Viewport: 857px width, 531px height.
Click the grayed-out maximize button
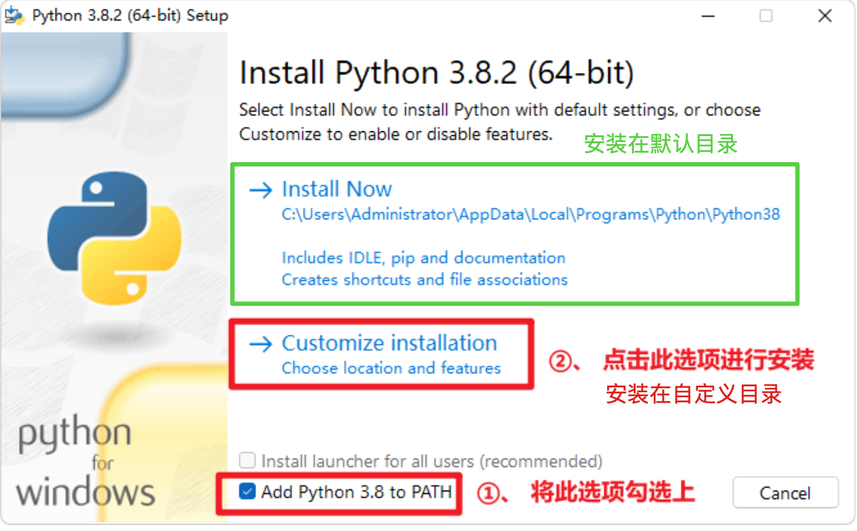(x=766, y=16)
